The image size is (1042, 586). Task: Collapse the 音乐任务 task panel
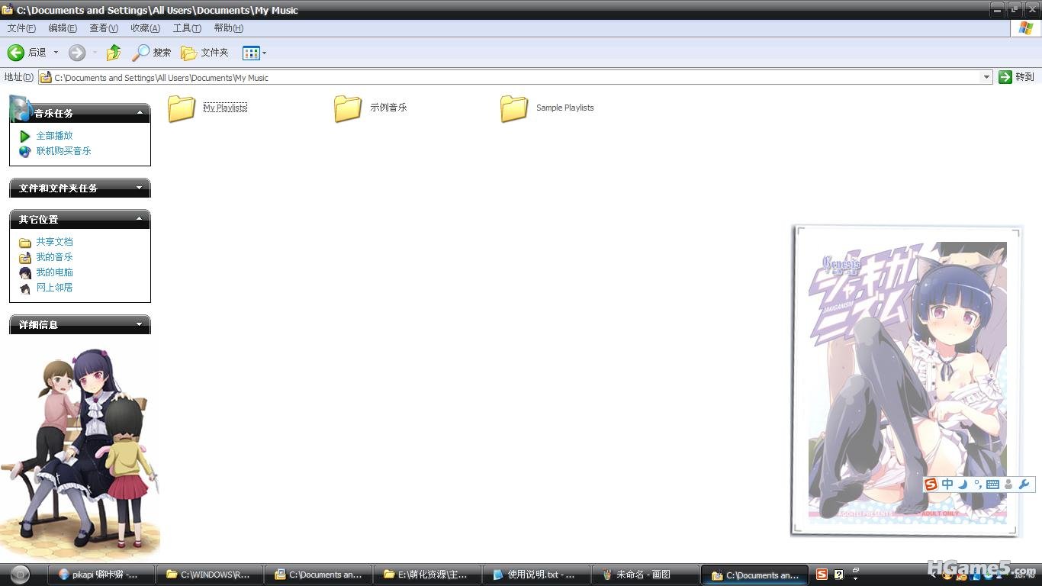point(140,112)
